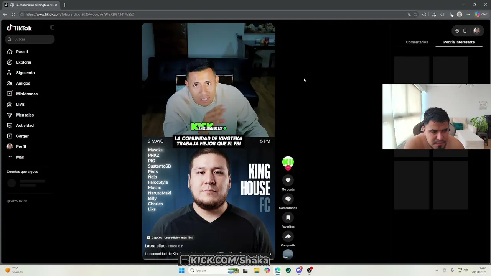
Task: Open the spinning sound disc of the video
Action: point(288,254)
